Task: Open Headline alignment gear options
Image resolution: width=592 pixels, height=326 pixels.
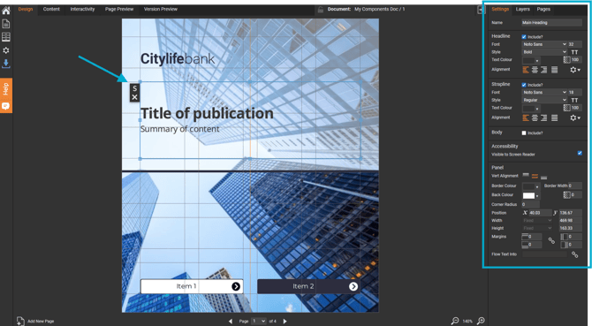Action: point(575,70)
